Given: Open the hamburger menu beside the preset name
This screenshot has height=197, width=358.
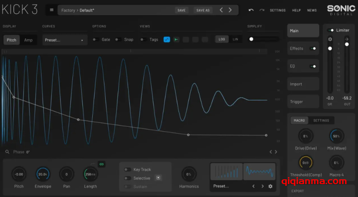Looking at the screenshot, I should (52, 10).
